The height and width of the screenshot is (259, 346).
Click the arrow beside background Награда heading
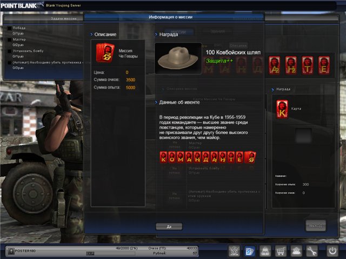272,90
